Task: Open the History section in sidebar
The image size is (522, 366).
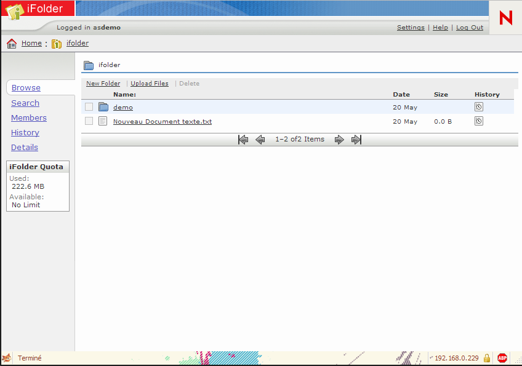Action: coord(25,133)
